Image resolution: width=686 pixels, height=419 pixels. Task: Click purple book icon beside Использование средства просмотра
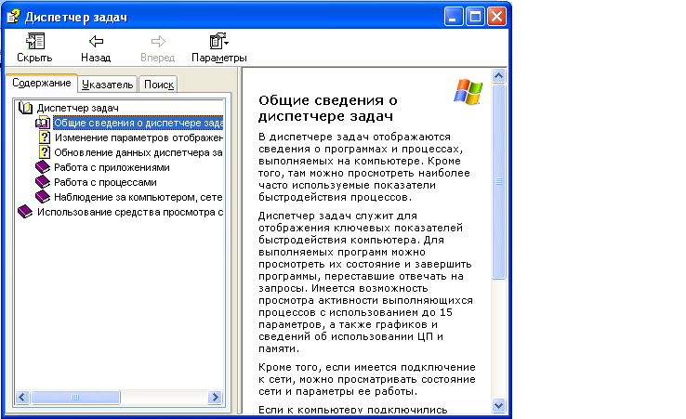tap(25, 212)
